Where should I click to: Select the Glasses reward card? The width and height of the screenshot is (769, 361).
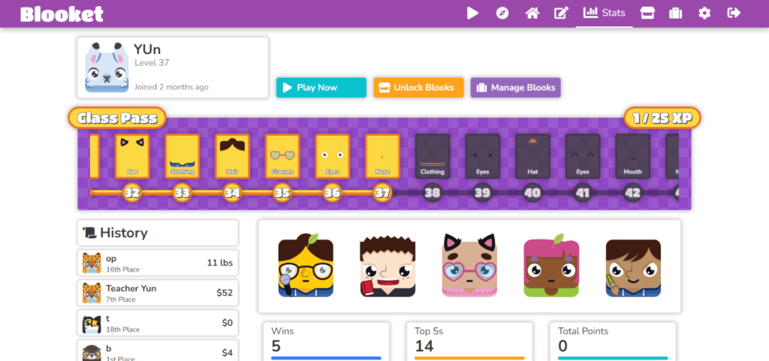click(x=282, y=156)
